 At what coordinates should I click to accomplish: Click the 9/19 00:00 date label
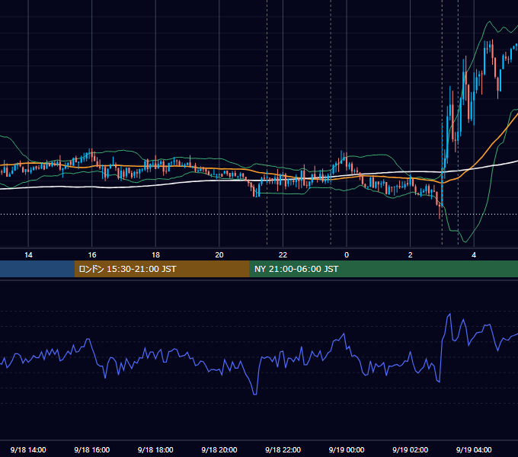(x=347, y=449)
